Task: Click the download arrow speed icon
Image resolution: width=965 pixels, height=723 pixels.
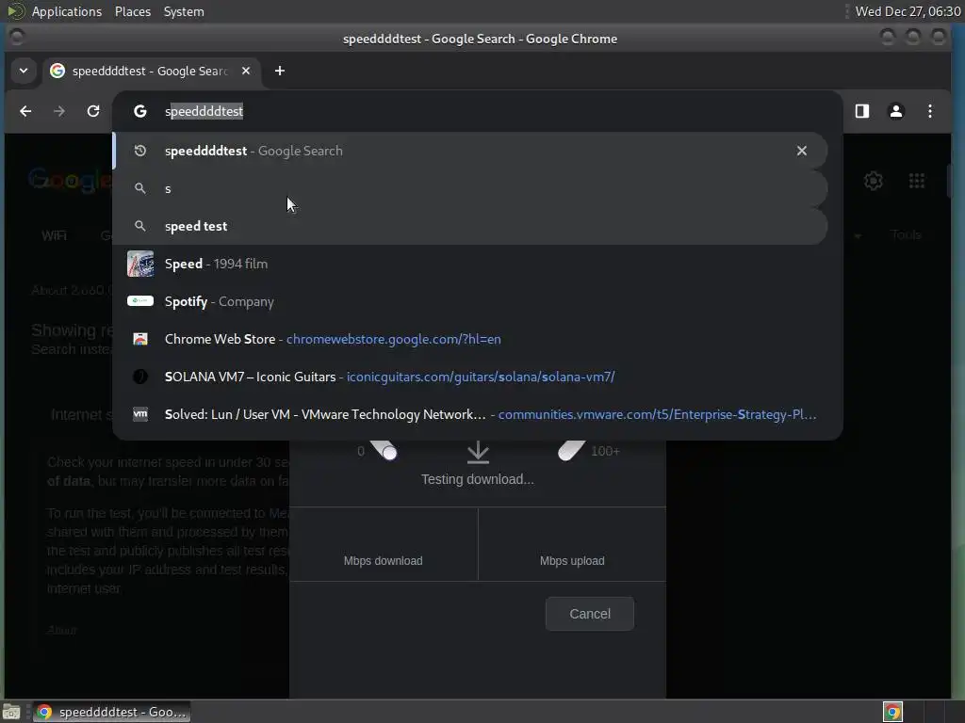Action: 478,452
